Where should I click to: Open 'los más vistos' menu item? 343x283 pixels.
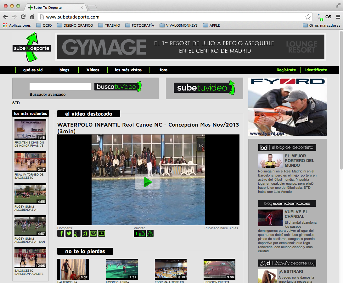point(128,70)
